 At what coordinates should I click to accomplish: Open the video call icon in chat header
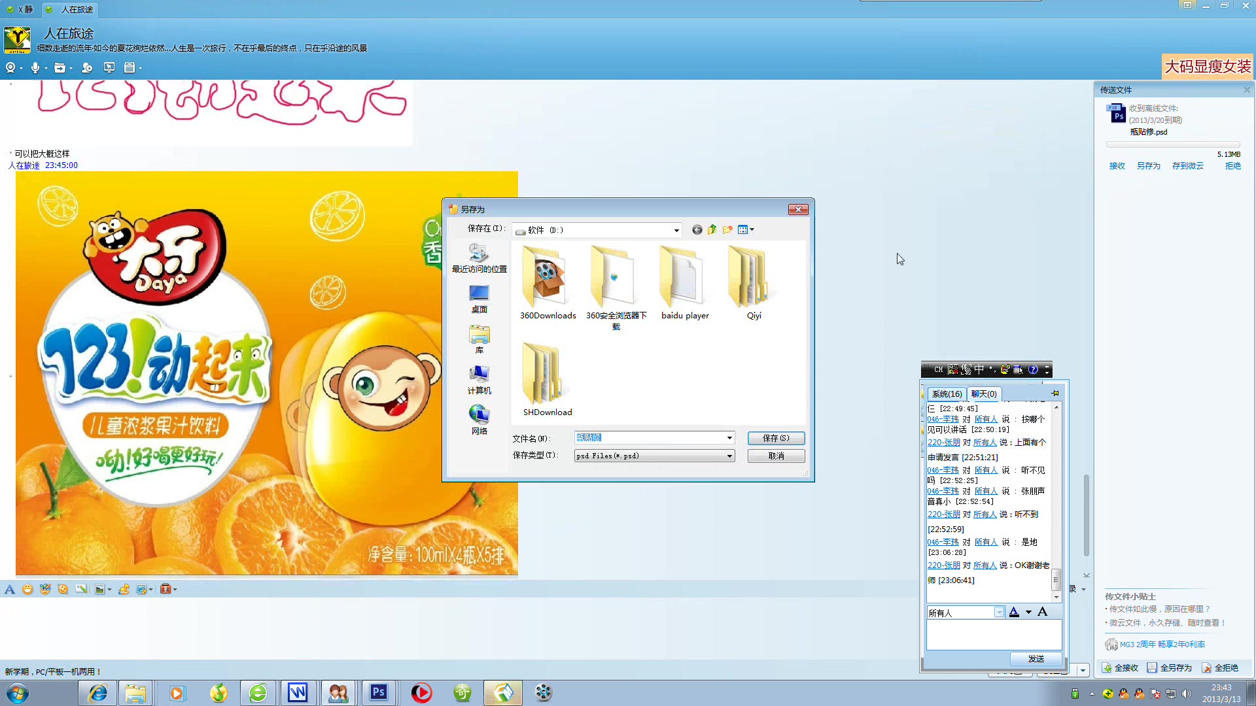10,68
